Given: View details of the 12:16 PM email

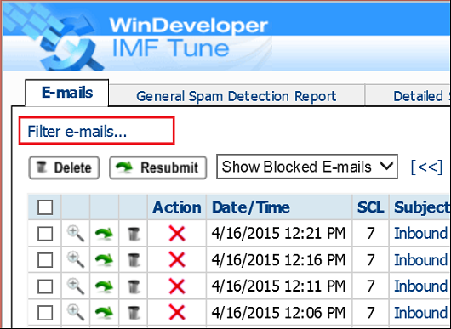Looking at the screenshot, I should [x=76, y=260].
